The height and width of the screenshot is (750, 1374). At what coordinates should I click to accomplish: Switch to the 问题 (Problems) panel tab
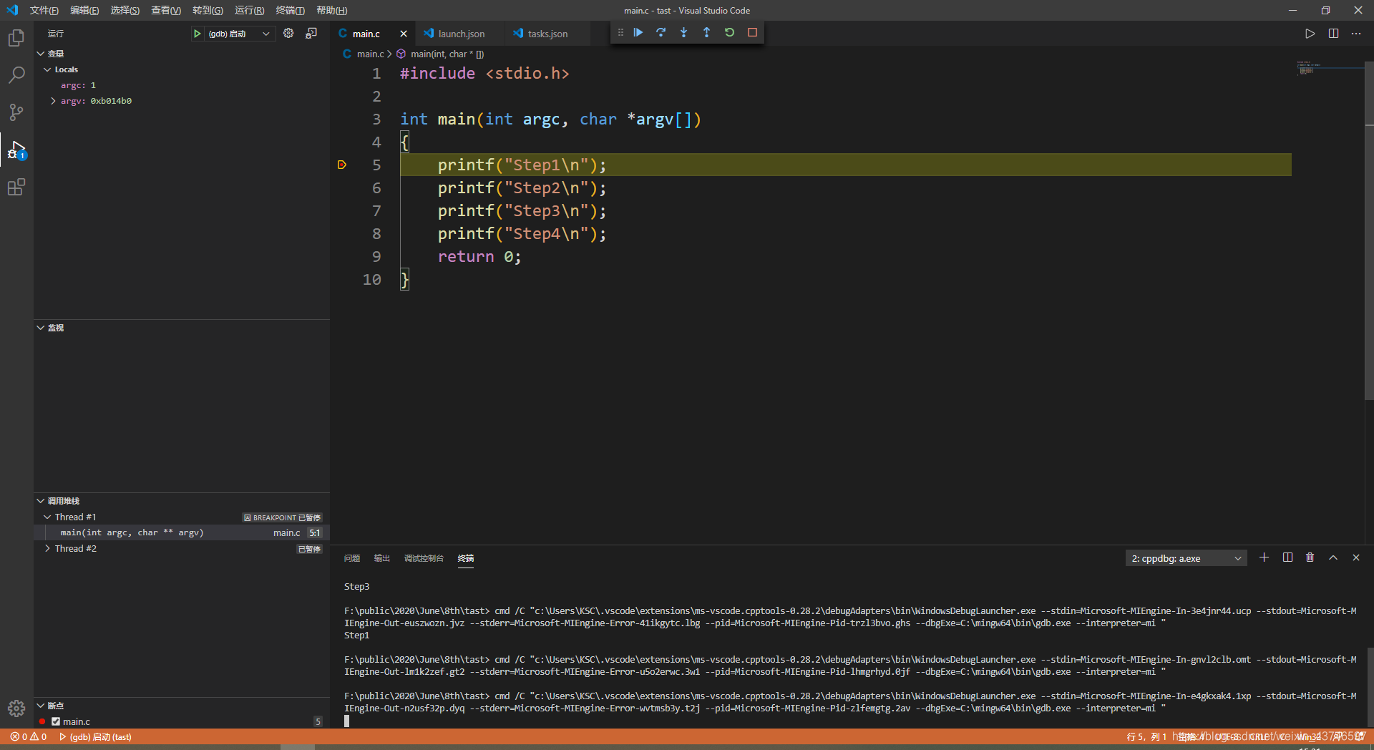[352, 558]
